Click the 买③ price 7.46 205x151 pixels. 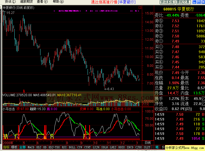(x=175, y=57)
